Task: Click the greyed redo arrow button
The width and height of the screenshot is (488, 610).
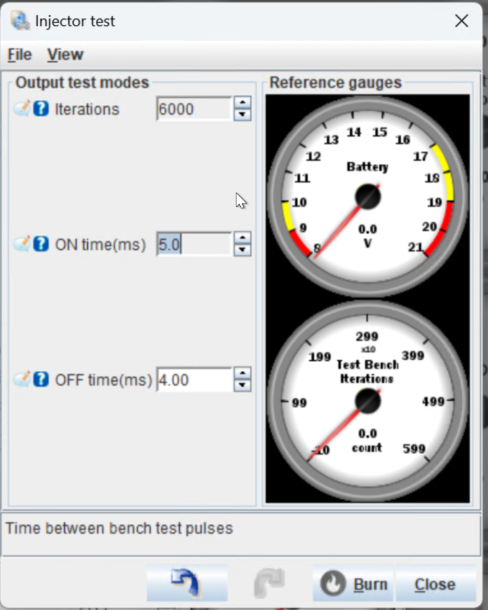Action: (x=269, y=583)
